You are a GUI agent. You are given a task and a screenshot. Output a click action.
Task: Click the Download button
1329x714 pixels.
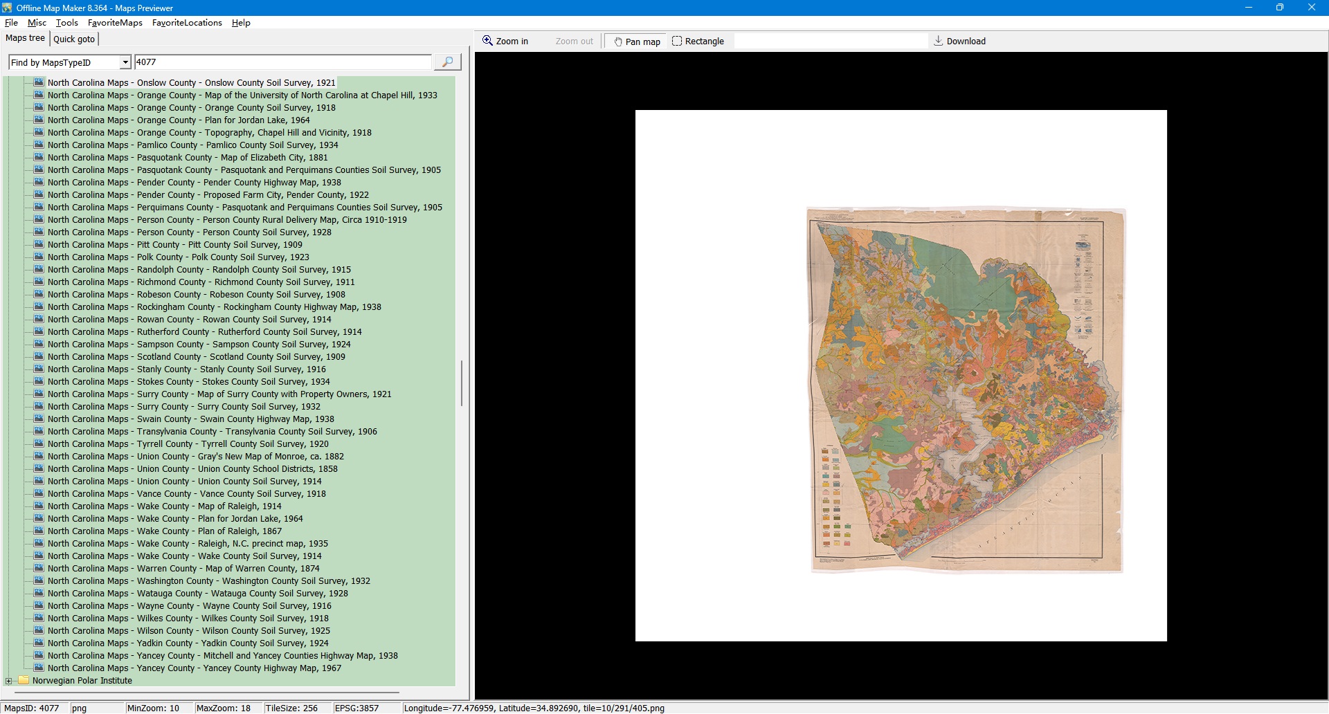959,42
